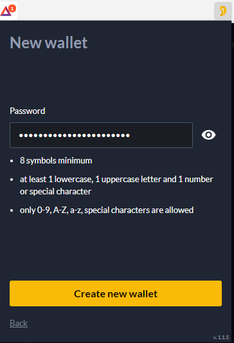Click the version 1.1.5 label
Image resolution: width=234 pixels, height=343 pixels.
[x=221, y=337]
